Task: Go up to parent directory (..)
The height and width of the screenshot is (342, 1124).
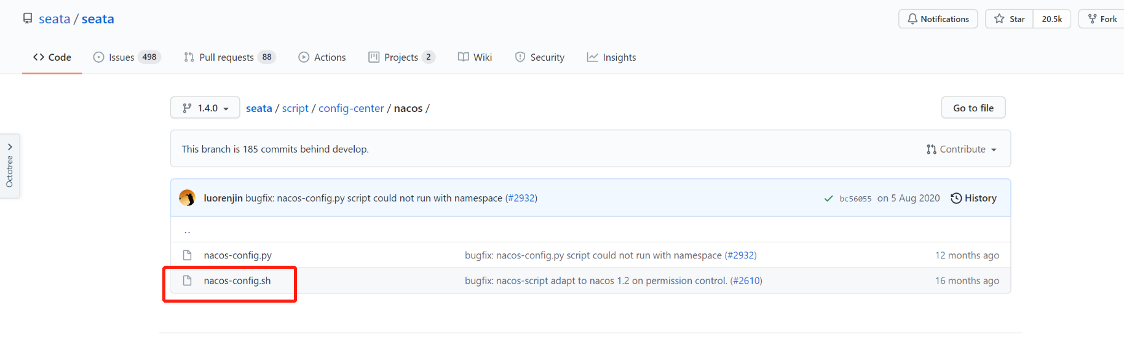Action: click(x=188, y=231)
